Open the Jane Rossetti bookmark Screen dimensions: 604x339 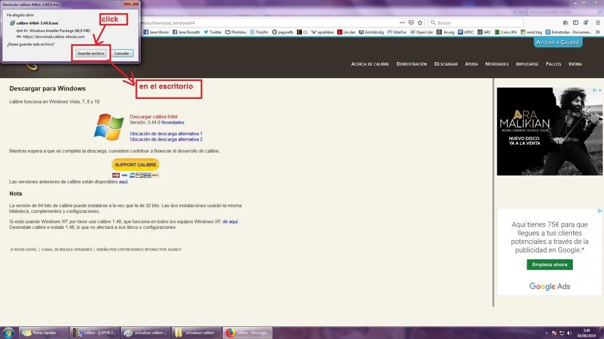click(186, 32)
